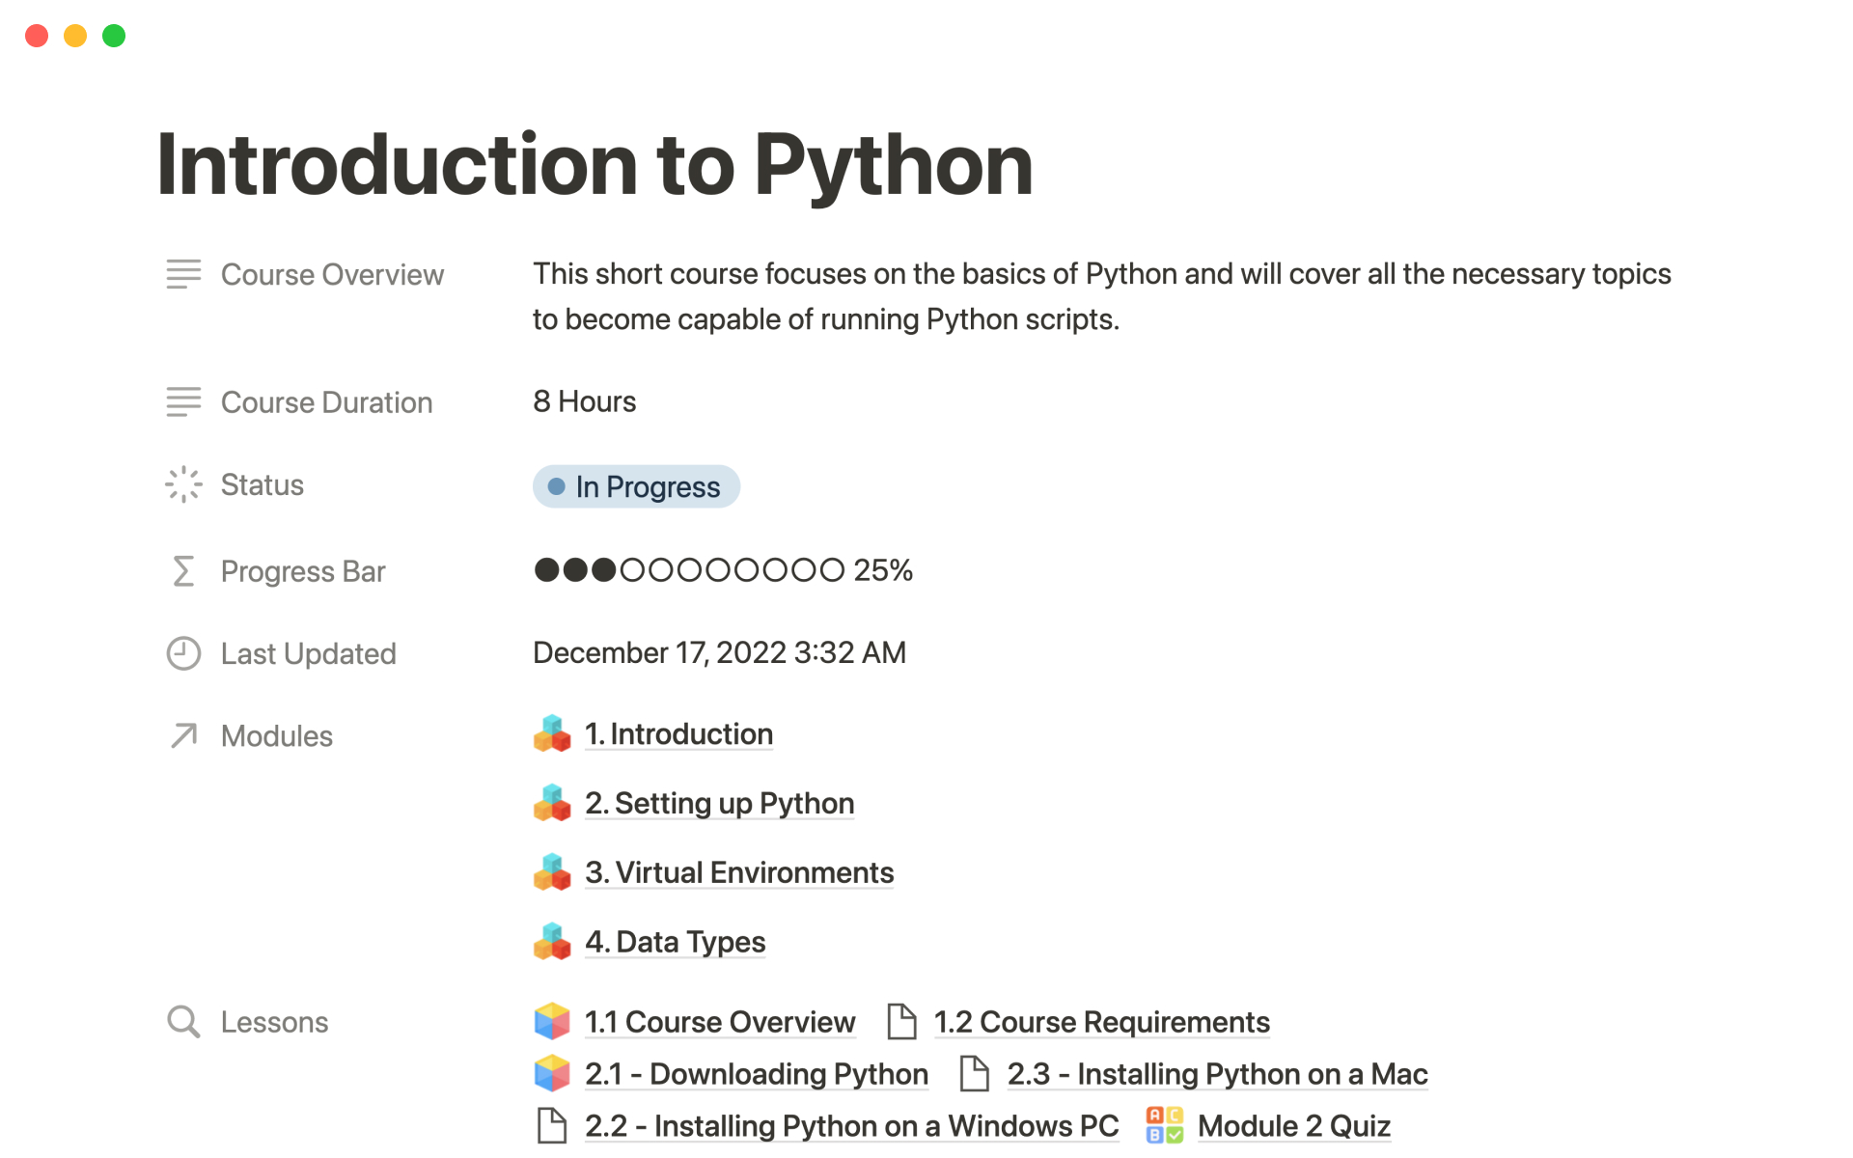
Task: Open lesson 2.3 - Installing Python on a Mac
Action: click(x=1216, y=1074)
